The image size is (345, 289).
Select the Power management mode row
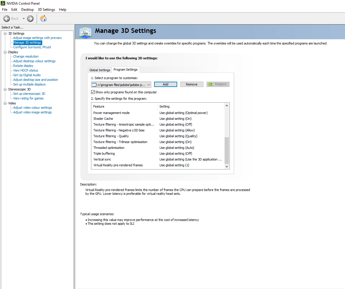[158, 113]
